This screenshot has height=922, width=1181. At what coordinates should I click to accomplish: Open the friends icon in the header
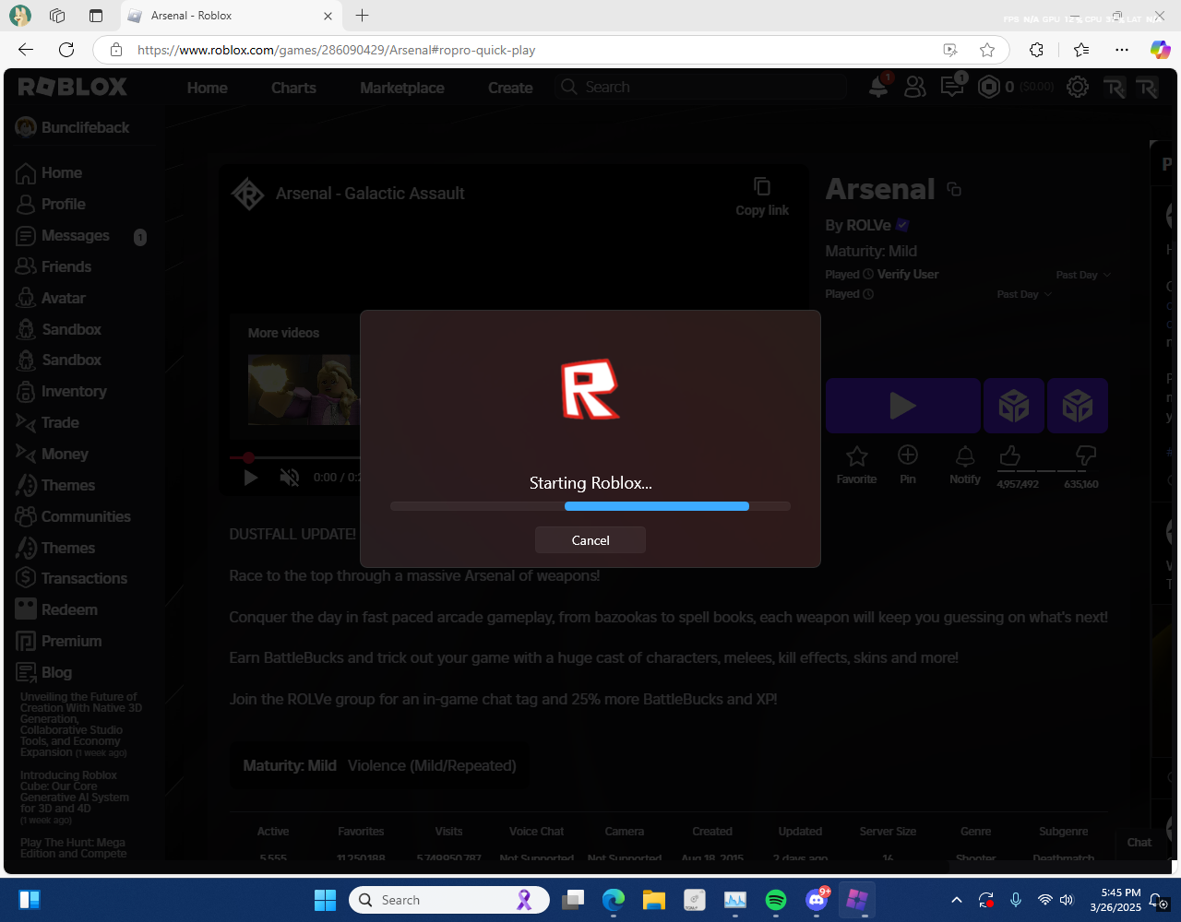(914, 87)
